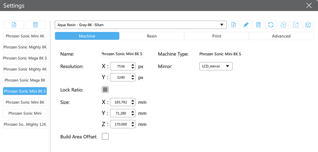Click the delete machine trash icon in the left sidebar
The height and width of the screenshot is (152, 318).
pyautogui.click(x=35, y=25)
